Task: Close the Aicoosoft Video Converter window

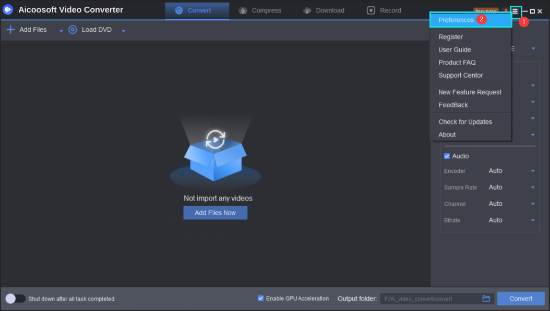Action: [540, 11]
